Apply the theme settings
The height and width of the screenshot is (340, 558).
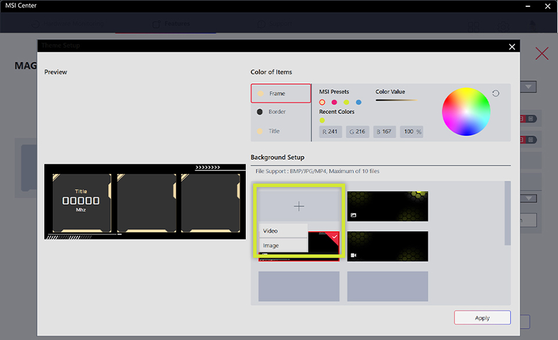click(x=482, y=317)
